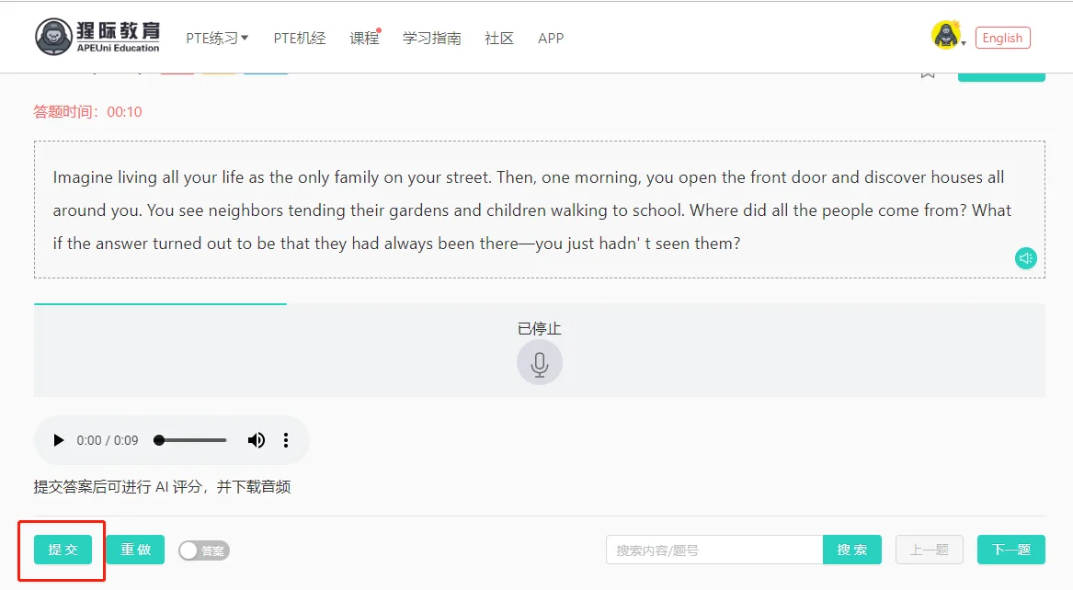This screenshot has height=590, width=1073.
Task: Open the dropdown arrow beside the avatar
Action: pos(964,42)
